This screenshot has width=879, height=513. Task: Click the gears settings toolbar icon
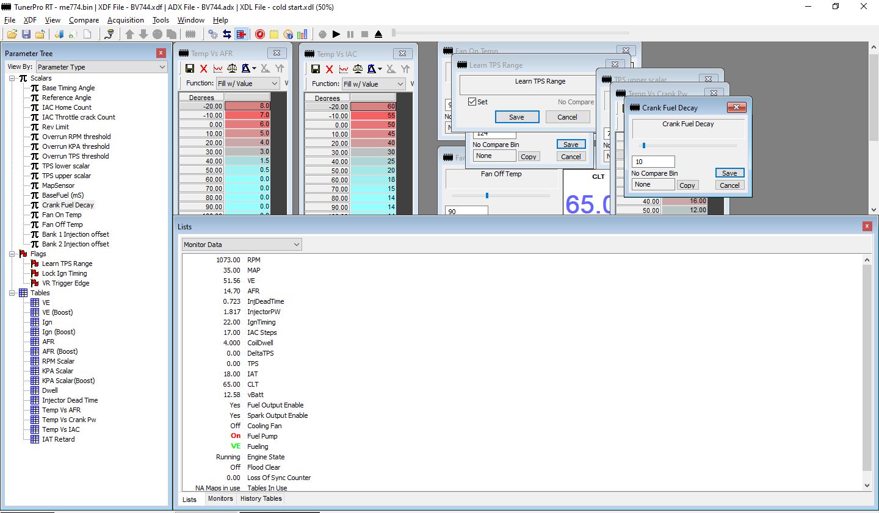[213, 34]
